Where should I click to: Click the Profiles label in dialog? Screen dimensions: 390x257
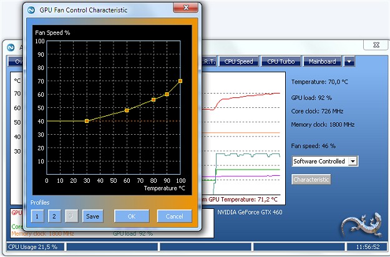(40, 203)
